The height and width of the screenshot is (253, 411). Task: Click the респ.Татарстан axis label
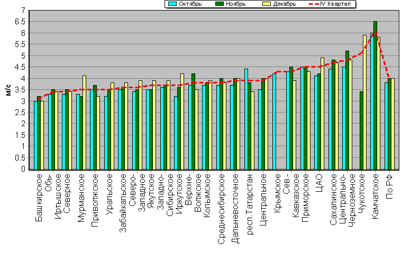250,204
